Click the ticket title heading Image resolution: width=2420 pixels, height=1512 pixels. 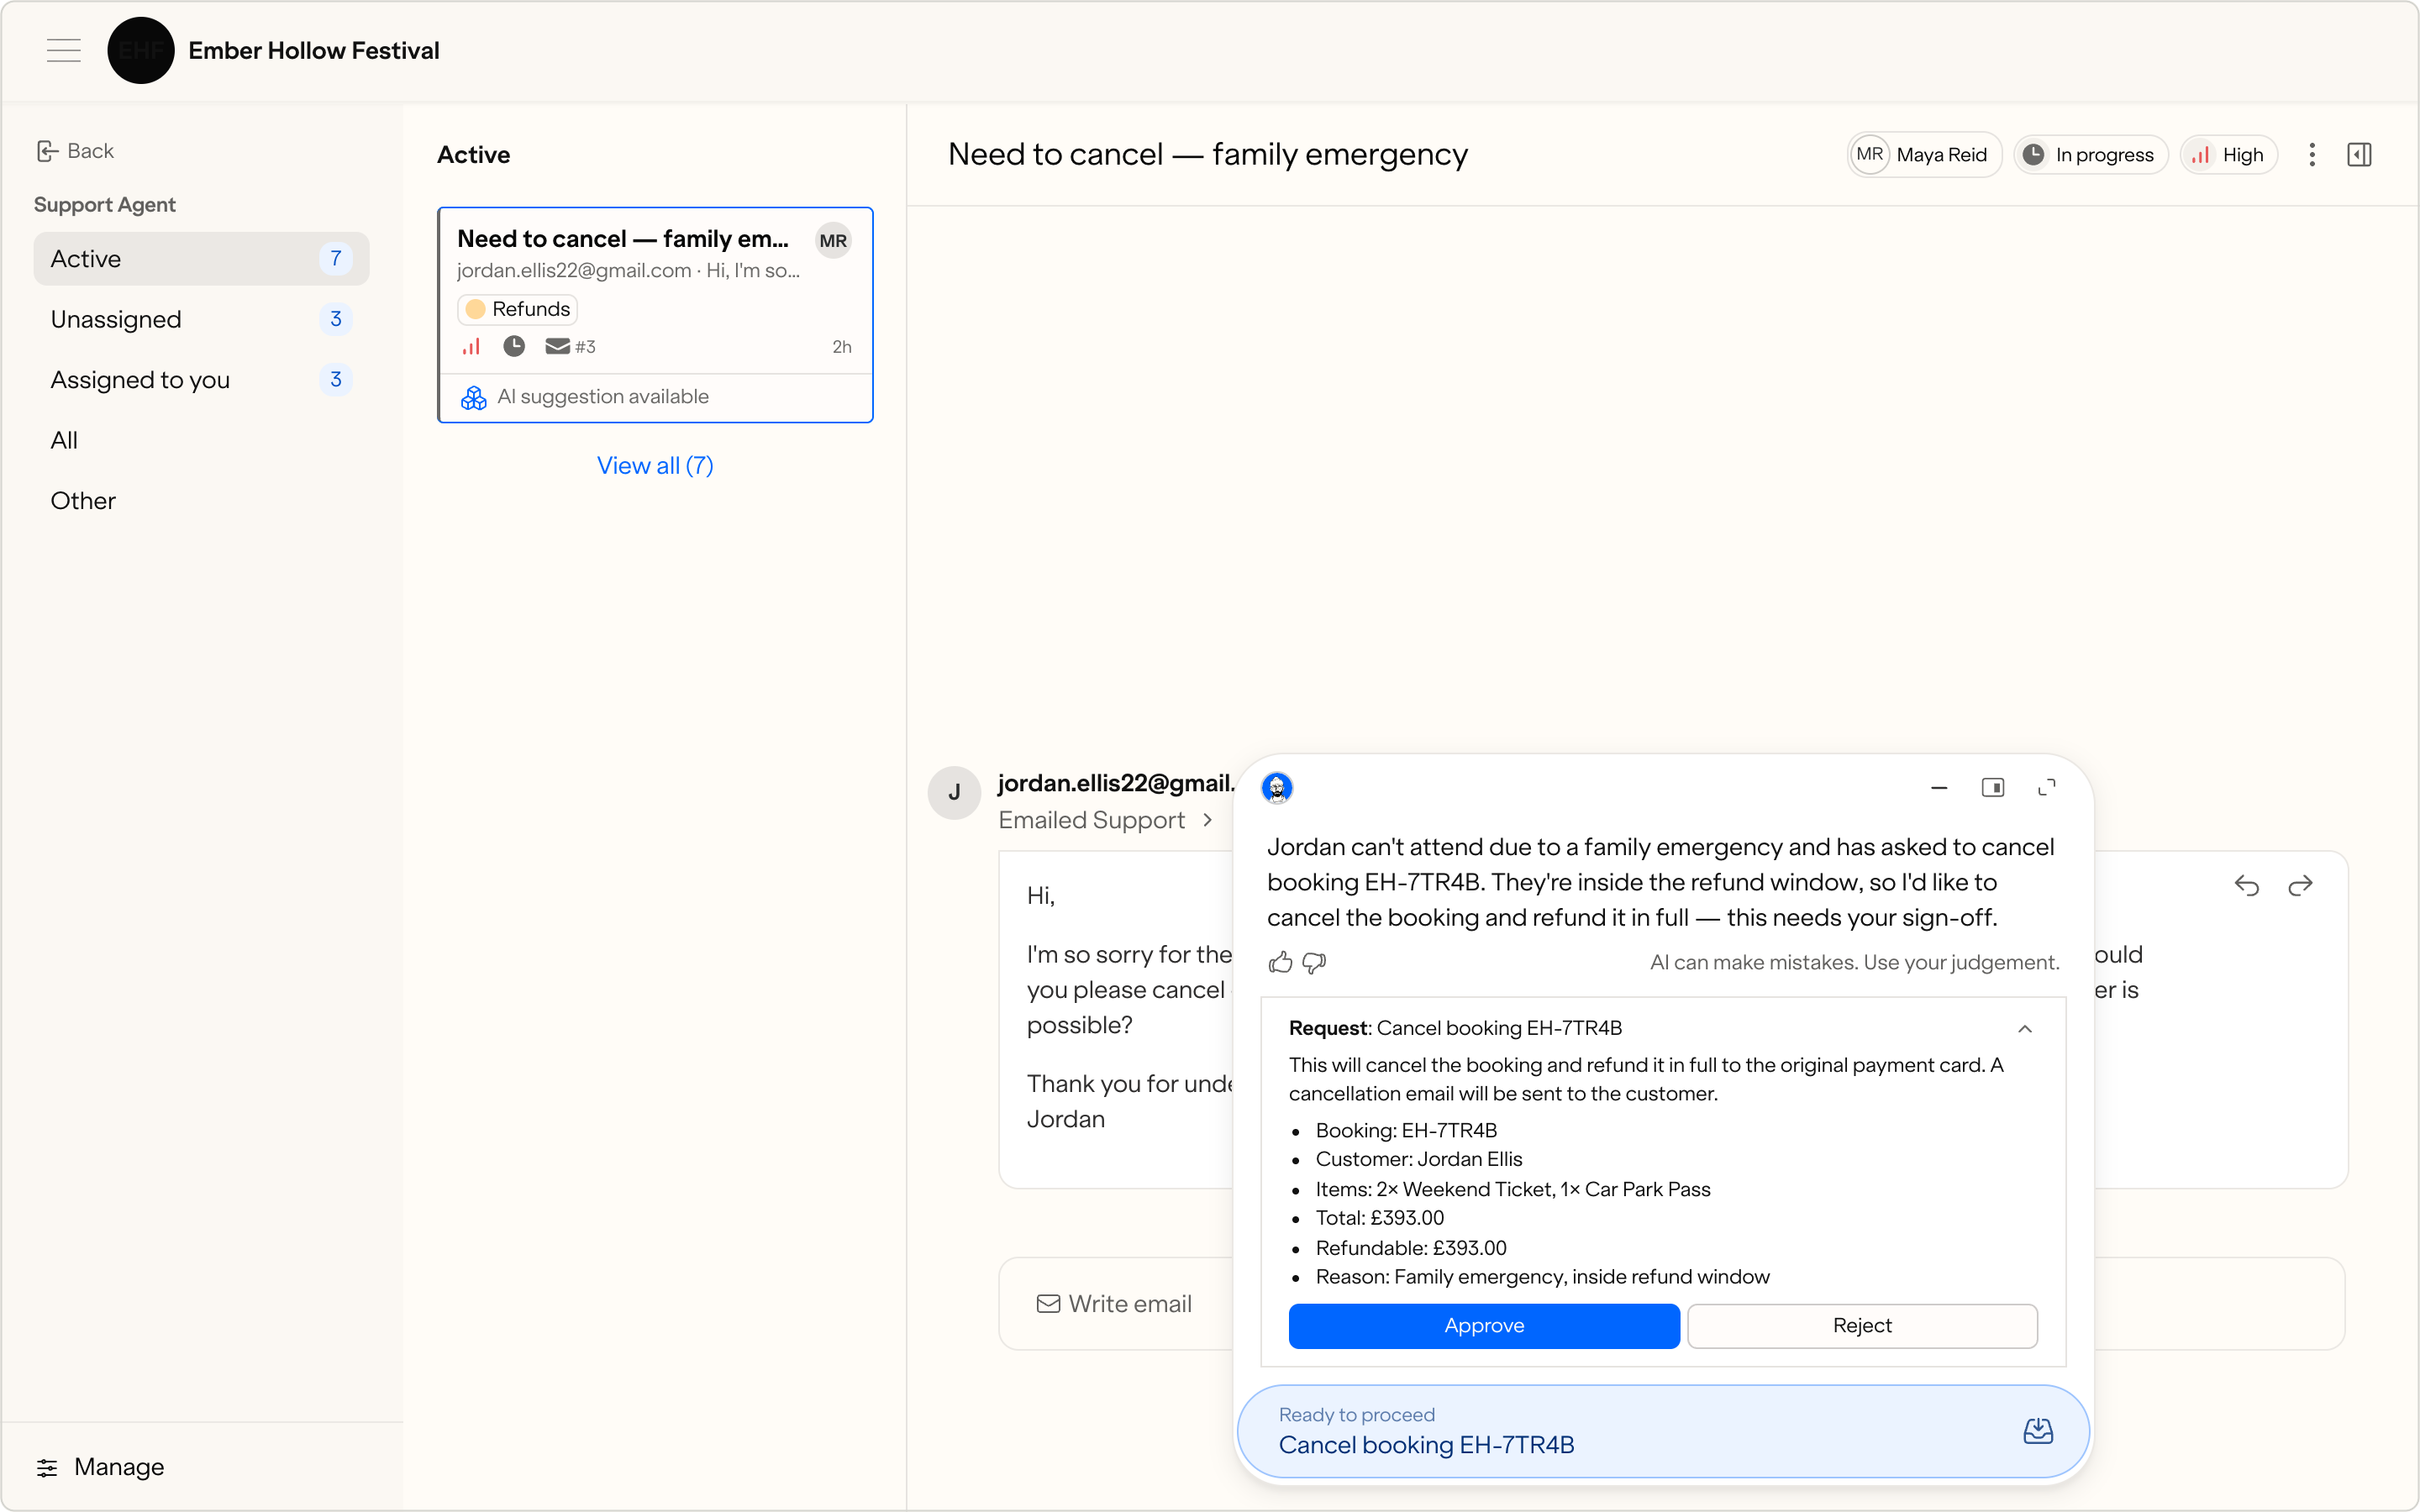click(x=1208, y=155)
